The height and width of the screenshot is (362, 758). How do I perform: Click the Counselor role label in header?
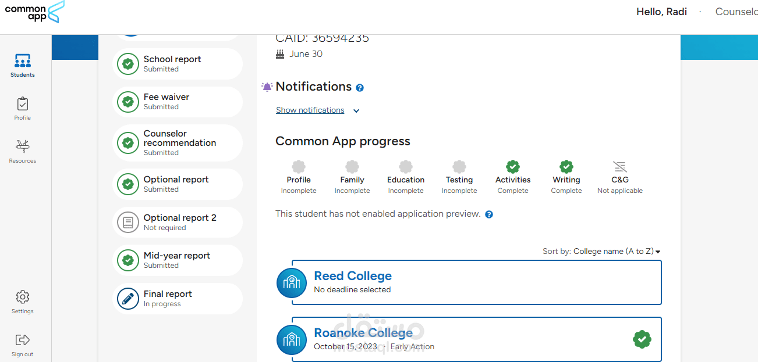(736, 12)
